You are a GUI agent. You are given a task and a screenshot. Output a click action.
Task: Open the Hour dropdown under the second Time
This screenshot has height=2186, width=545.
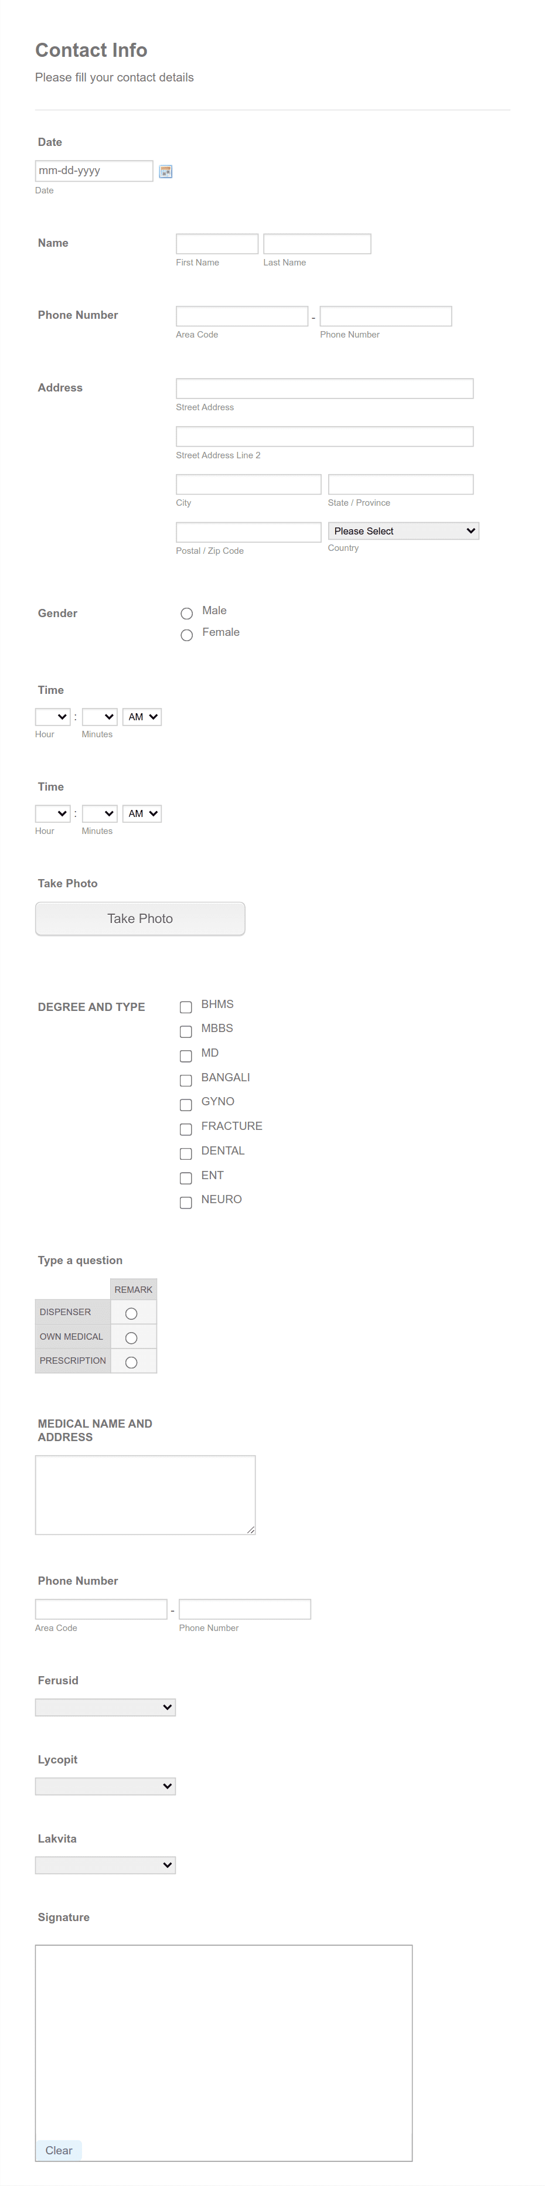(52, 813)
